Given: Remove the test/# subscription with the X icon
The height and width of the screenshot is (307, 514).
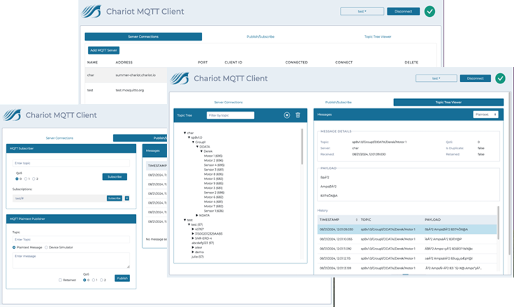Looking at the screenshot, I should (x=127, y=198).
